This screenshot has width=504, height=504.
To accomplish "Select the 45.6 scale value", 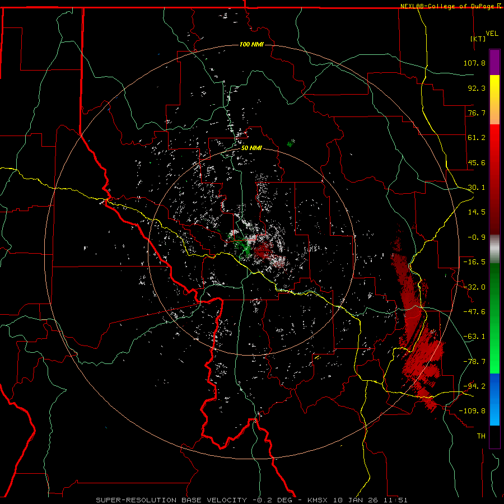I will [477, 162].
